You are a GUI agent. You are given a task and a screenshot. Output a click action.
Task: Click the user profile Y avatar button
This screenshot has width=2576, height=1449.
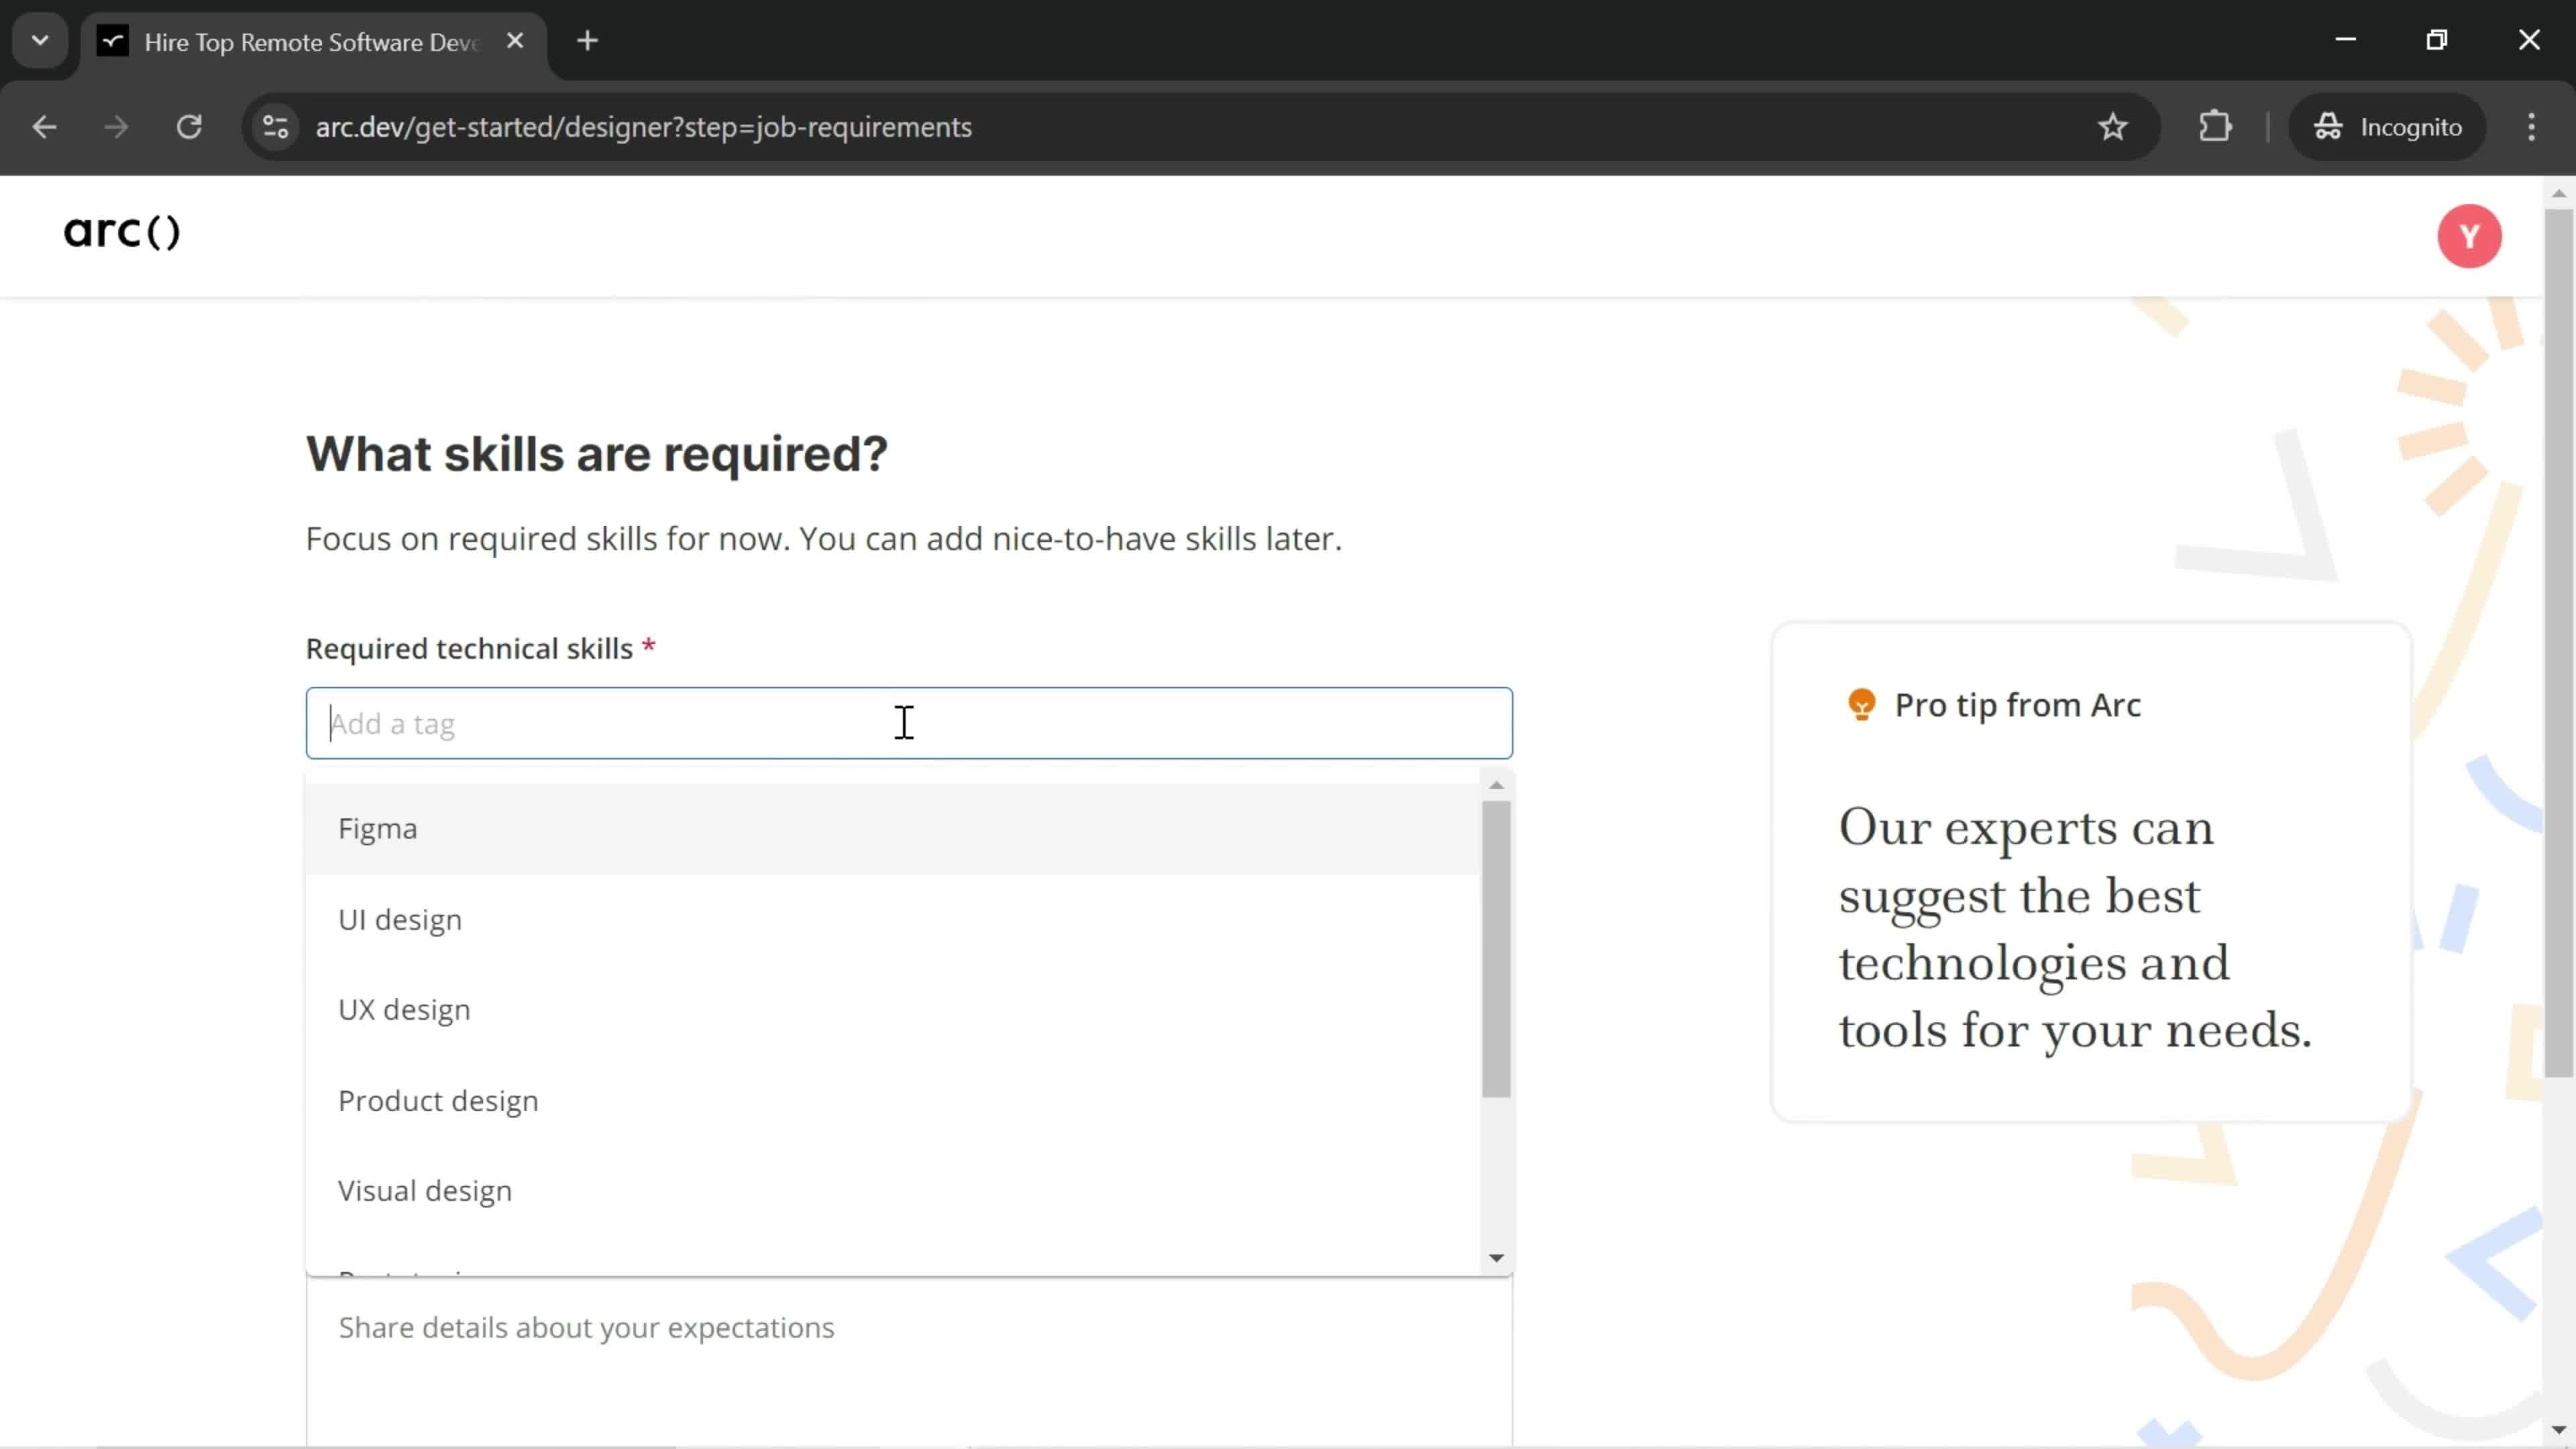point(2471,235)
